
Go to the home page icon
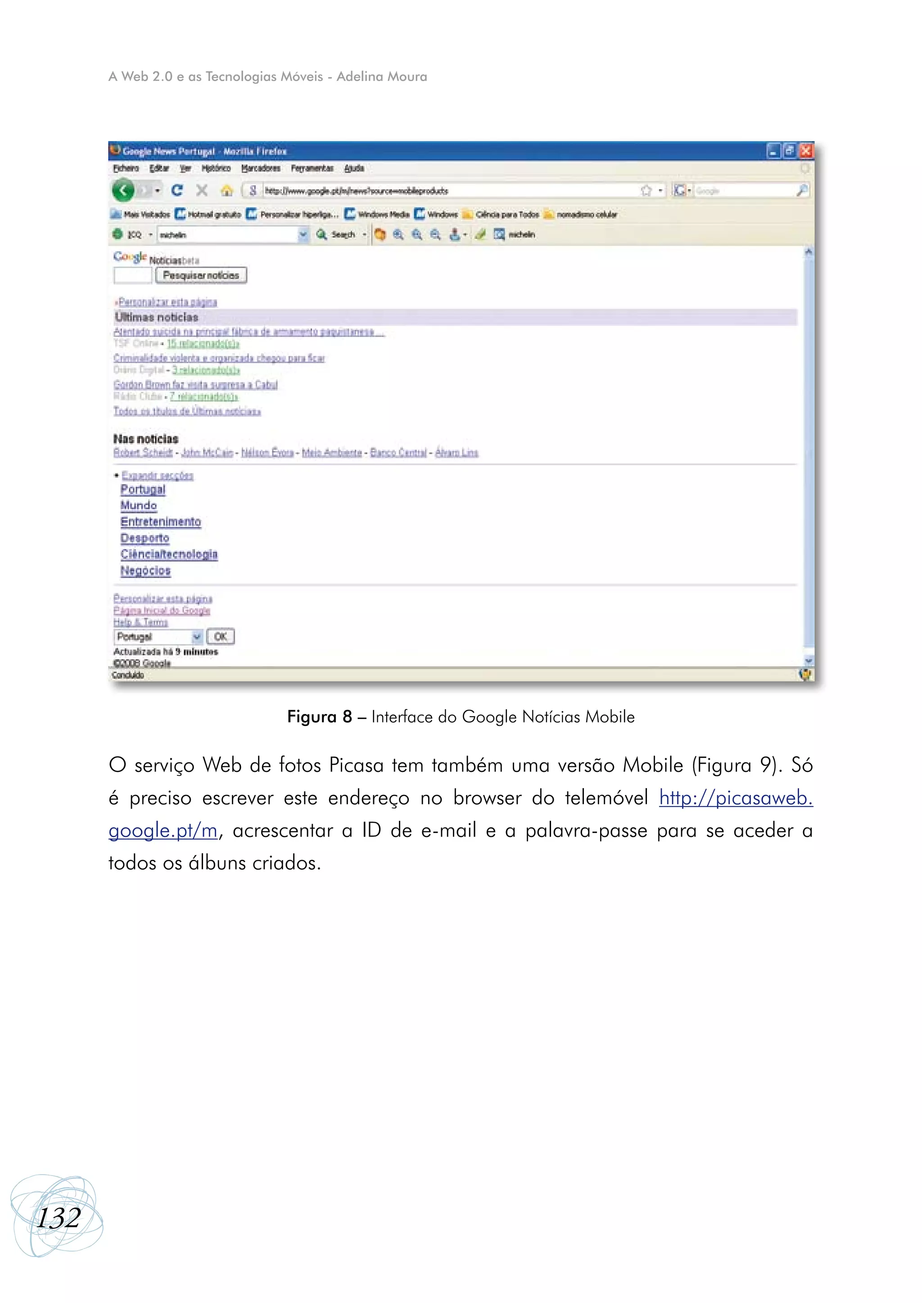click(226, 191)
